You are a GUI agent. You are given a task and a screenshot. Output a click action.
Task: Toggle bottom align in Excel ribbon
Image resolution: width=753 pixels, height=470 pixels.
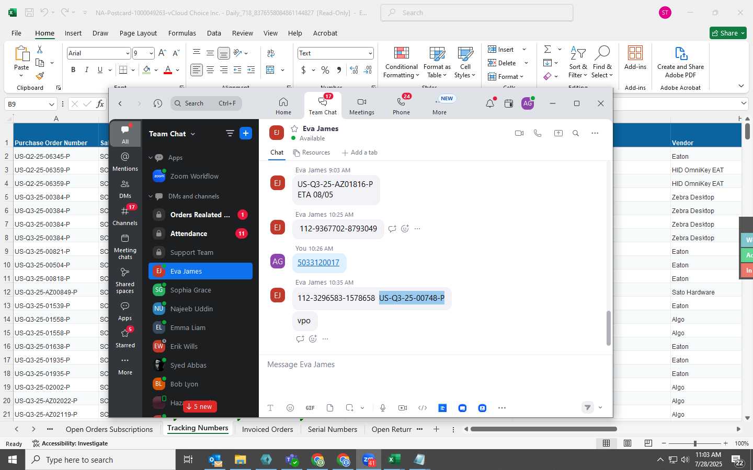tap(223, 53)
